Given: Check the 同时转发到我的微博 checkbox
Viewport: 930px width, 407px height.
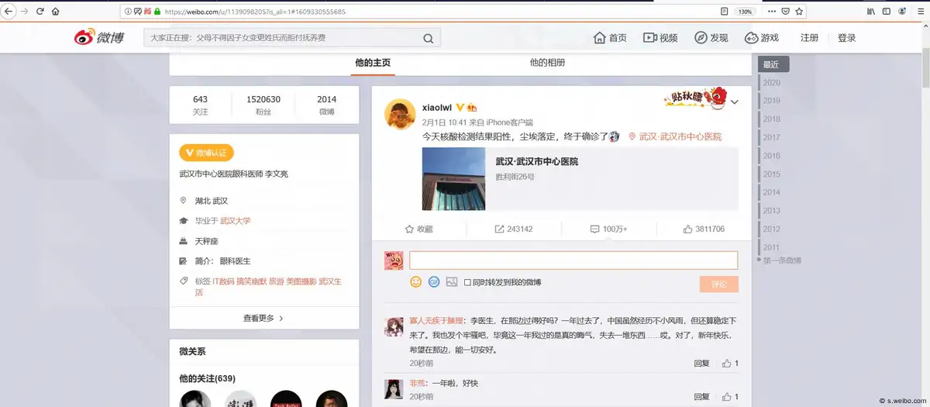Looking at the screenshot, I should pyautogui.click(x=467, y=282).
